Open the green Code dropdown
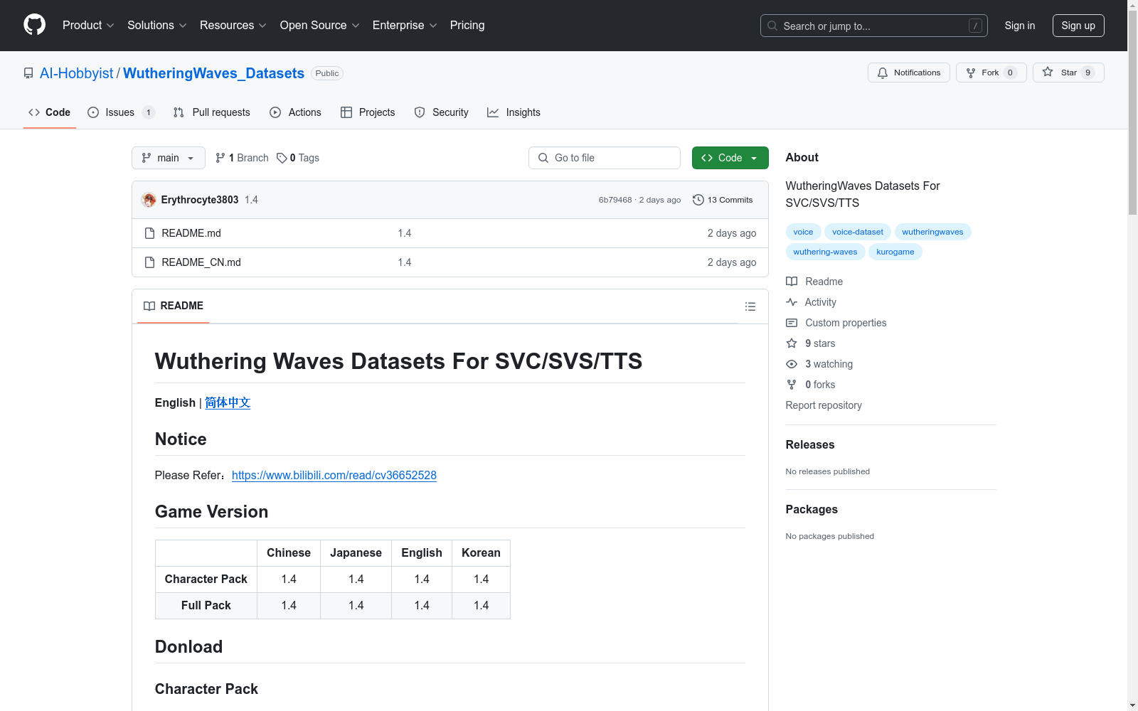1138x711 pixels. click(730, 158)
